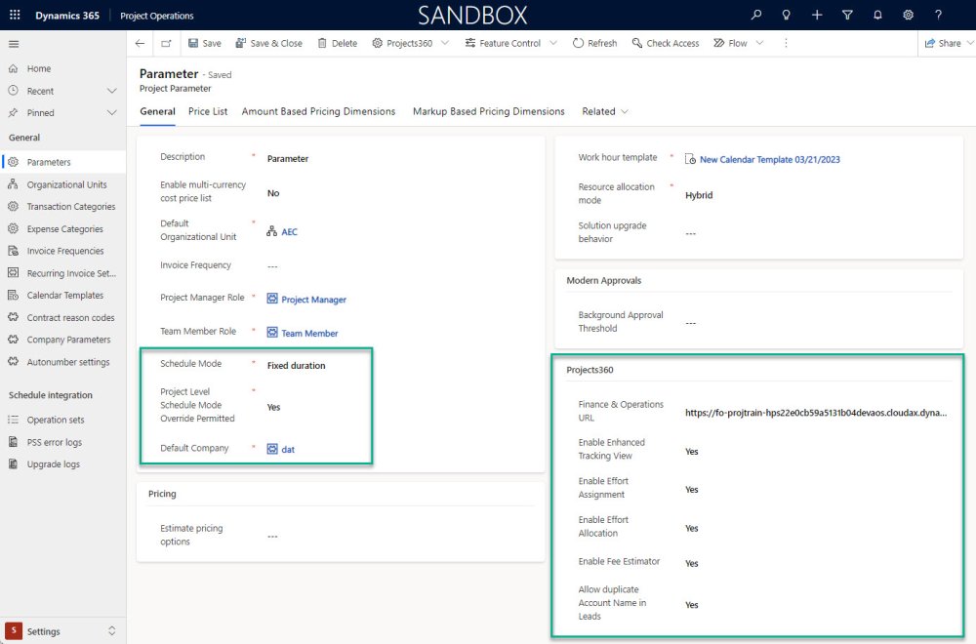
Task: Toggle Enable multi-currency cost price list value
Action: (x=273, y=193)
